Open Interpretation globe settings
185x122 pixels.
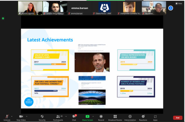(130, 118)
